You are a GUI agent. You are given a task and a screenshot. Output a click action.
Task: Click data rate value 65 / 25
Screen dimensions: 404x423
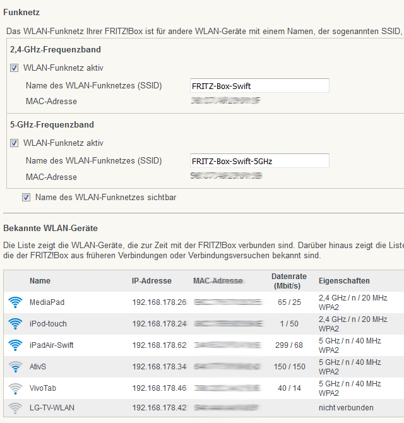click(x=289, y=302)
